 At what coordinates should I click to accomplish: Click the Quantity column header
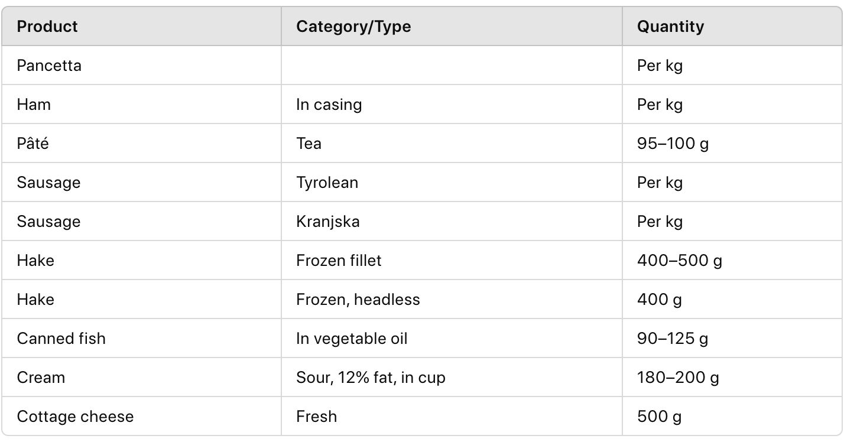tap(670, 27)
